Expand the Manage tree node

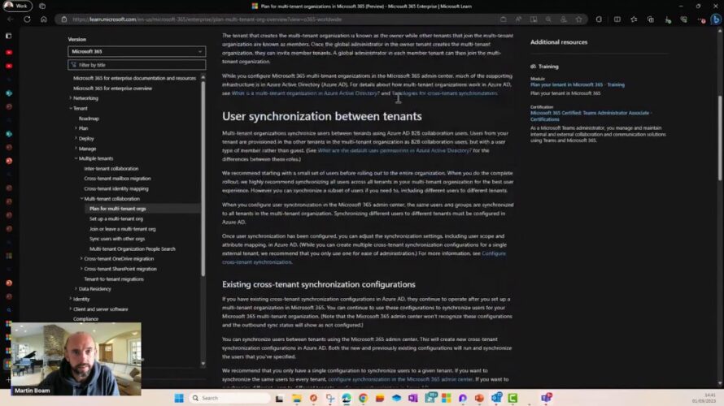pos(76,149)
